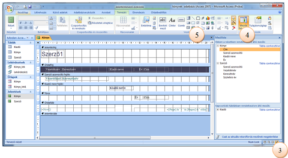Toggle Részletek elrejtése option
Screen dimensions: 288x158
coord(100,23)
